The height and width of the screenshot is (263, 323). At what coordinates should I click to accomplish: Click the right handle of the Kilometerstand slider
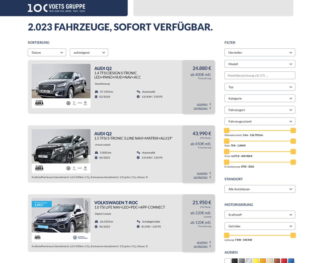click(x=293, y=130)
